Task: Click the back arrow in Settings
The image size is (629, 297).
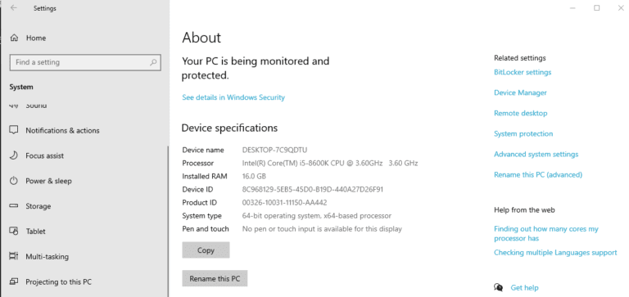Action: click(x=14, y=8)
